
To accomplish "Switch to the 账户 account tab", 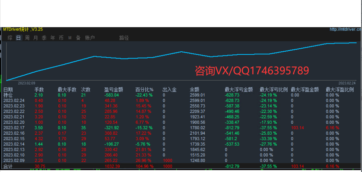I will [x=90, y=38].
